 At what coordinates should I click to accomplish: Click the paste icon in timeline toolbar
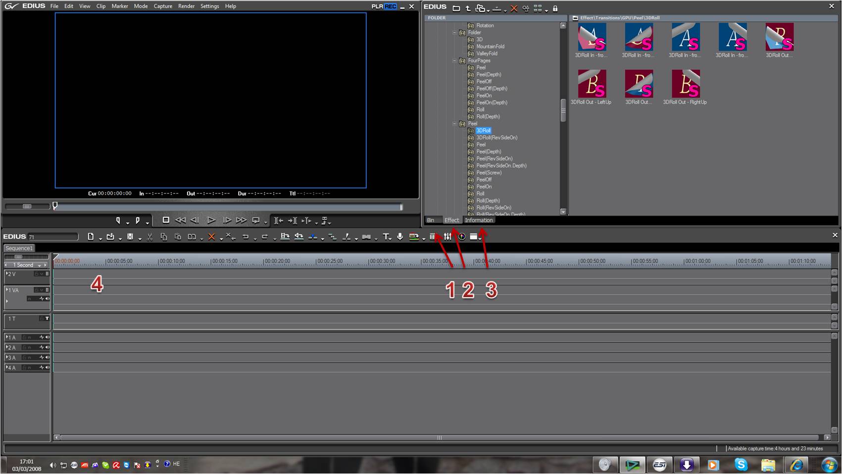(178, 237)
